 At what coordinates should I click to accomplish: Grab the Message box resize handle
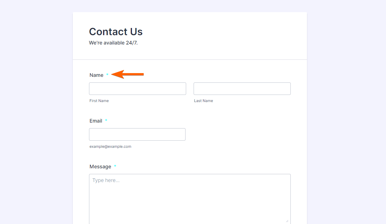[x=287, y=220]
